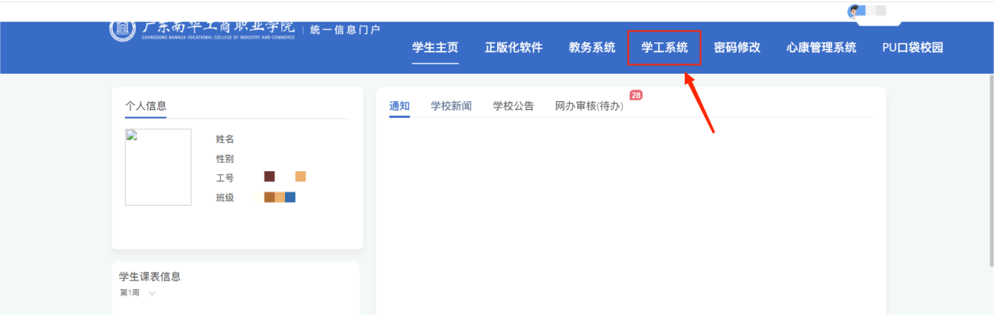Image resolution: width=994 pixels, height=315 pixels.
Task: Open 心康管理系统 in the navigation bar
Action: point(821,47)
